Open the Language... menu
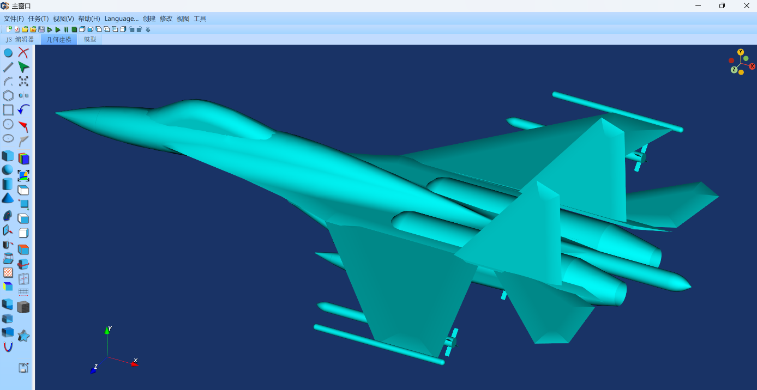The image size is (757, 390). 121,19
